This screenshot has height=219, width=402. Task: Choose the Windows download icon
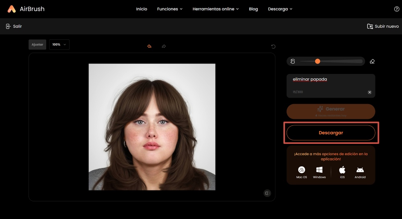pos(319,170)
